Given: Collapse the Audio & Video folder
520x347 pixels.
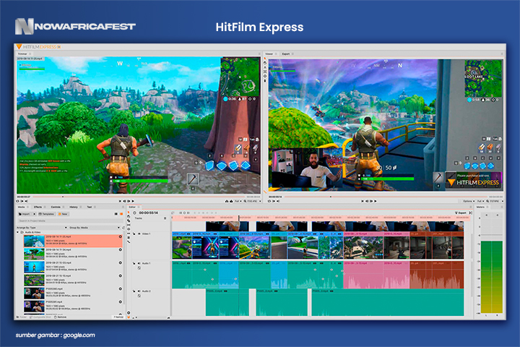Looking at the screenshot, I should pyautogui.click(x=17, y=232).
